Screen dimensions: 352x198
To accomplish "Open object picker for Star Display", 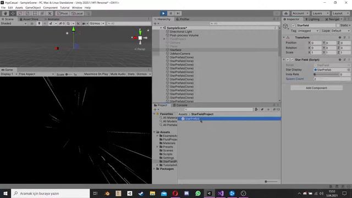I will click(x=348, y=70).
